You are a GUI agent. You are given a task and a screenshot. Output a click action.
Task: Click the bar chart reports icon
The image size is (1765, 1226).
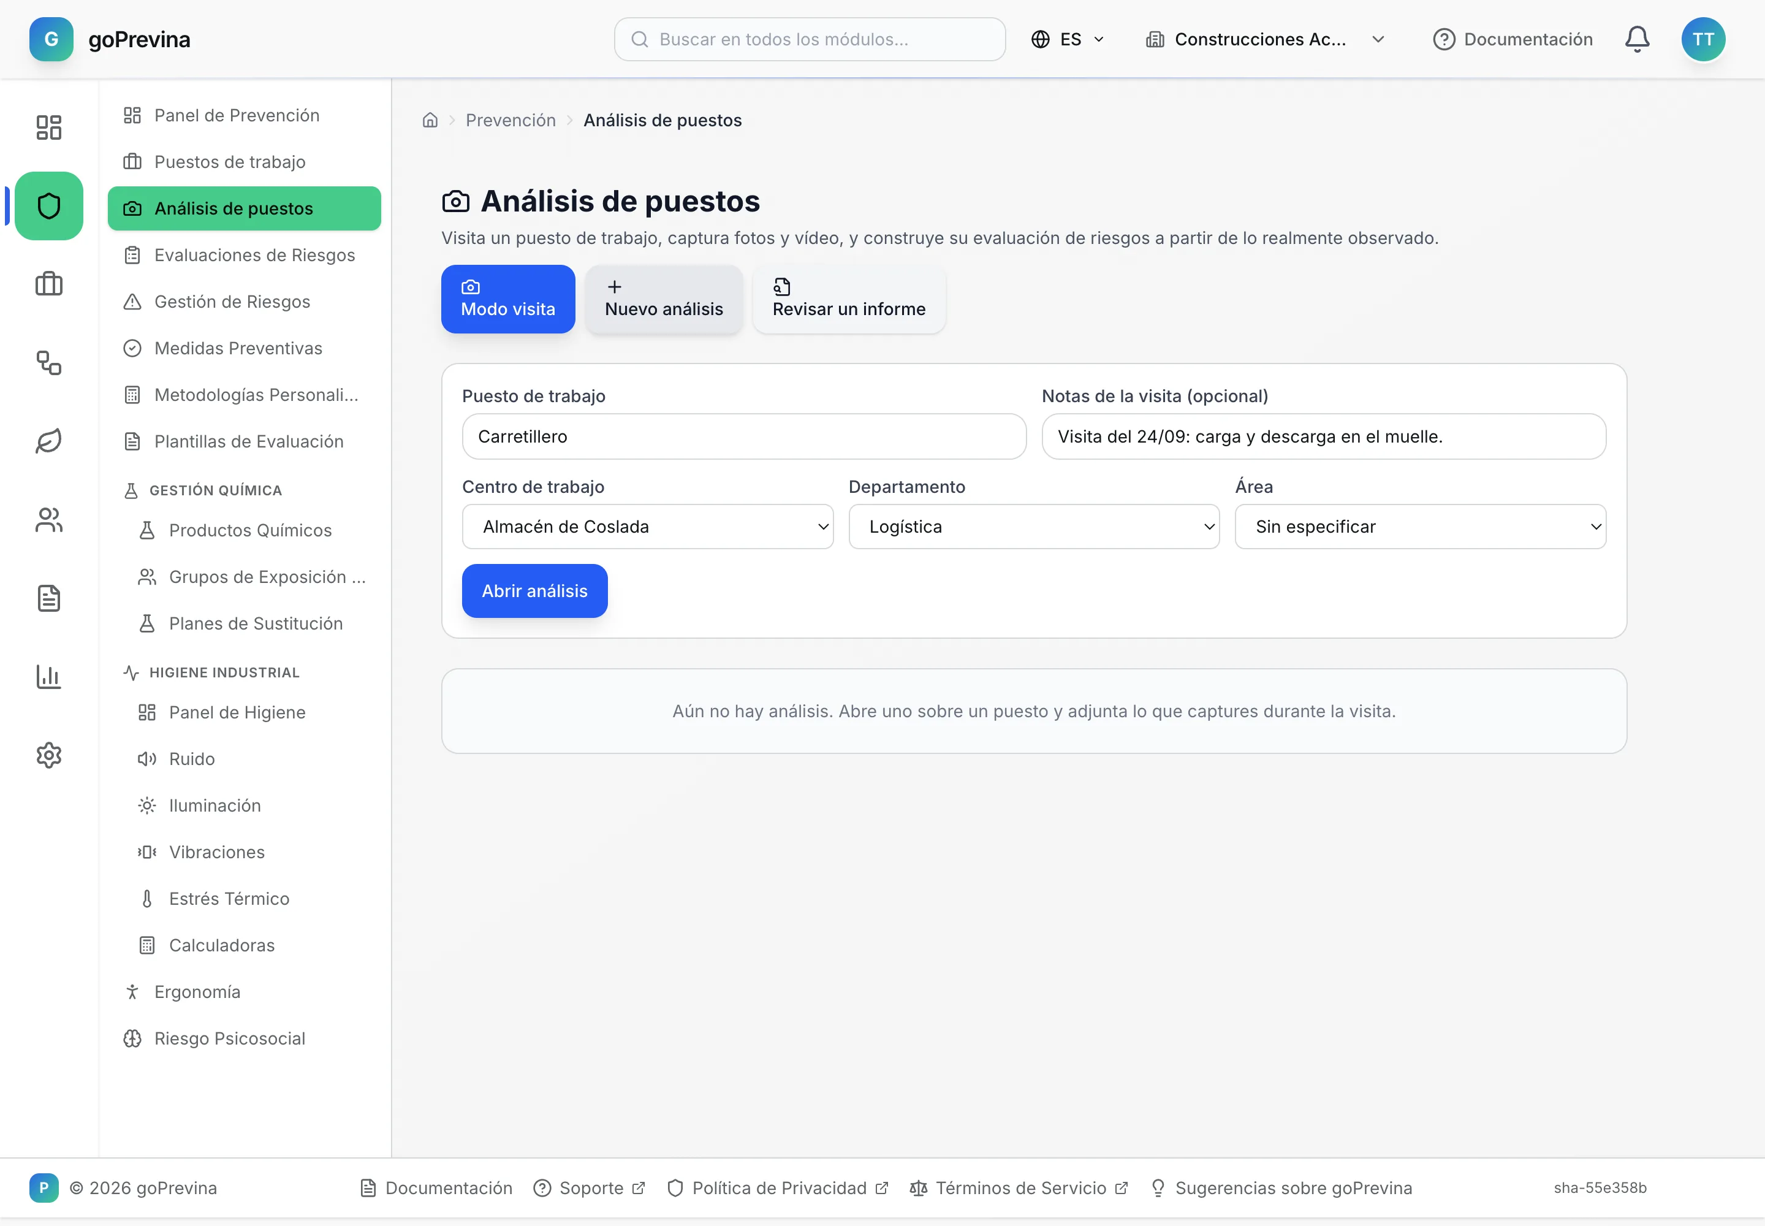49,677
